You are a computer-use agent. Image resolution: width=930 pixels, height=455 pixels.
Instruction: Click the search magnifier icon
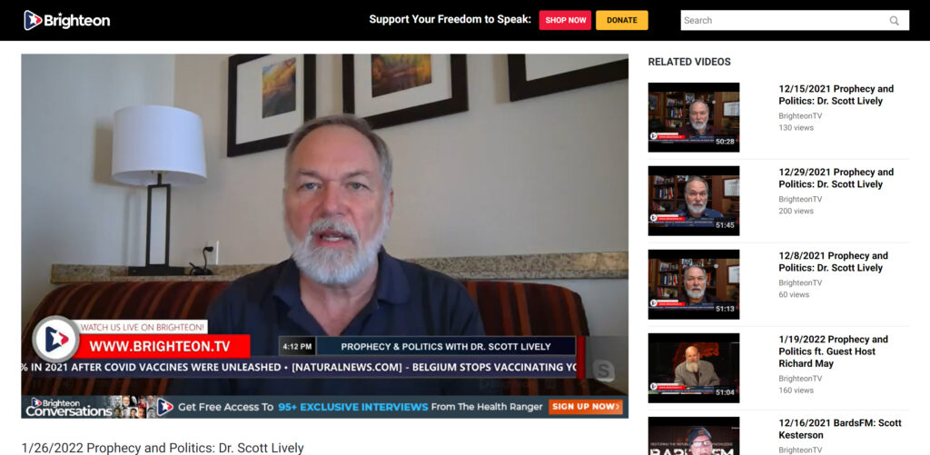click(894, 20)
